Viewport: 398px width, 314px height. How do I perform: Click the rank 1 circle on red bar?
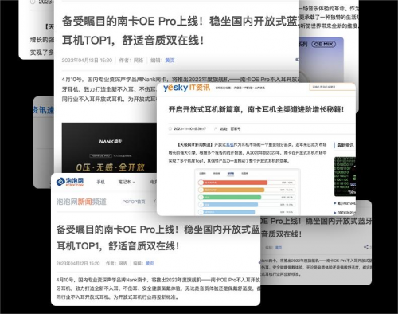click(201, 183)
